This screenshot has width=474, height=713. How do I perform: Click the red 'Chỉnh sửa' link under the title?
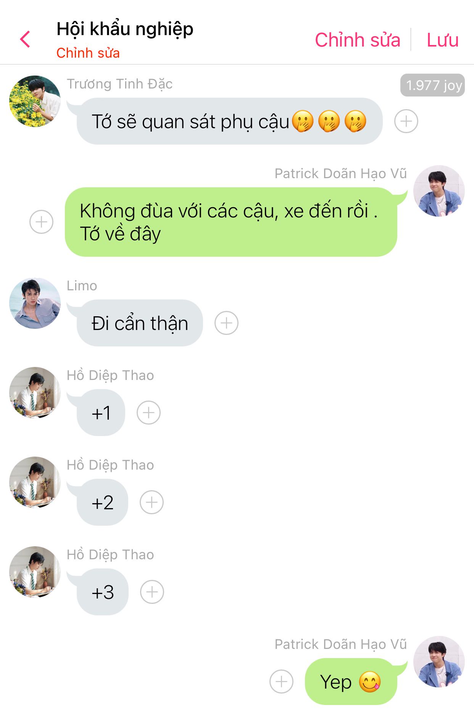[88, 53]
